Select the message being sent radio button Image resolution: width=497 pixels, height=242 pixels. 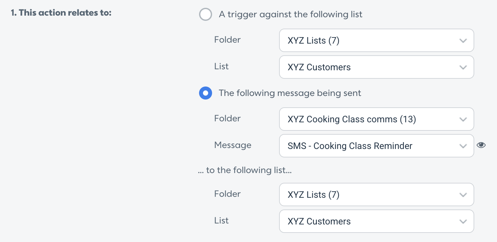(x=206, y=93)
